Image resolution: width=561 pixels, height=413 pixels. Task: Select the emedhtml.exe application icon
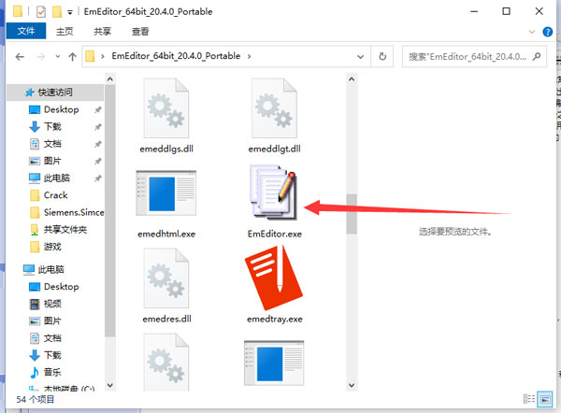tap(166, 193)
